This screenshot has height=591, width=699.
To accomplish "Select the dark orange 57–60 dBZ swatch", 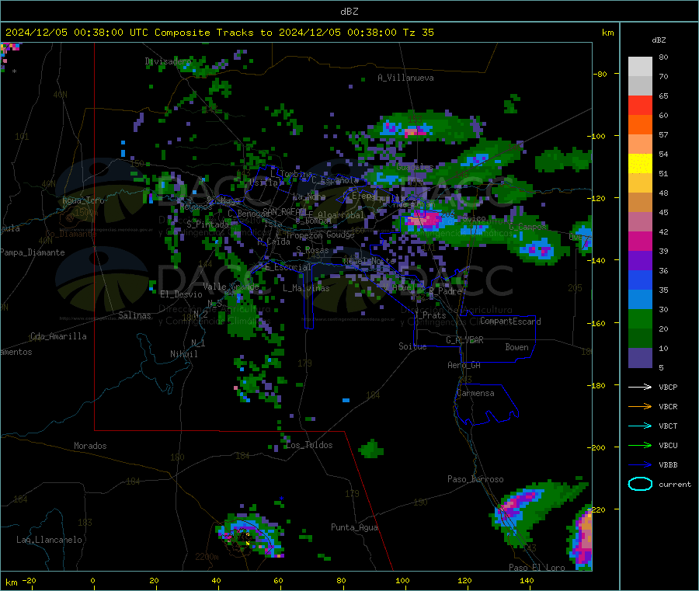I will (640, 125).
